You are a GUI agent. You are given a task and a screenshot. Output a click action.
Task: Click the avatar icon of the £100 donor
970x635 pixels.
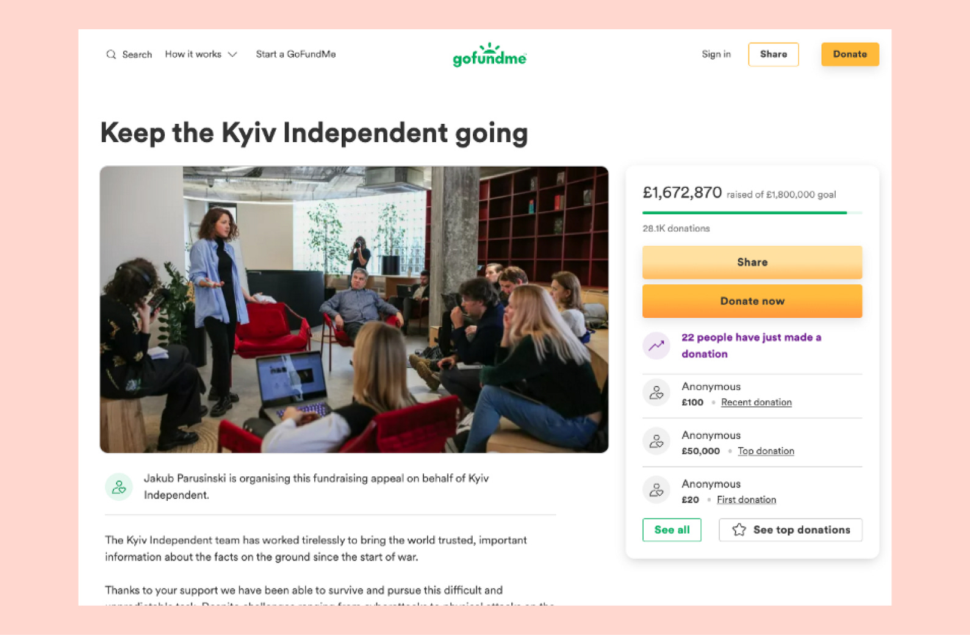[656, 393]
